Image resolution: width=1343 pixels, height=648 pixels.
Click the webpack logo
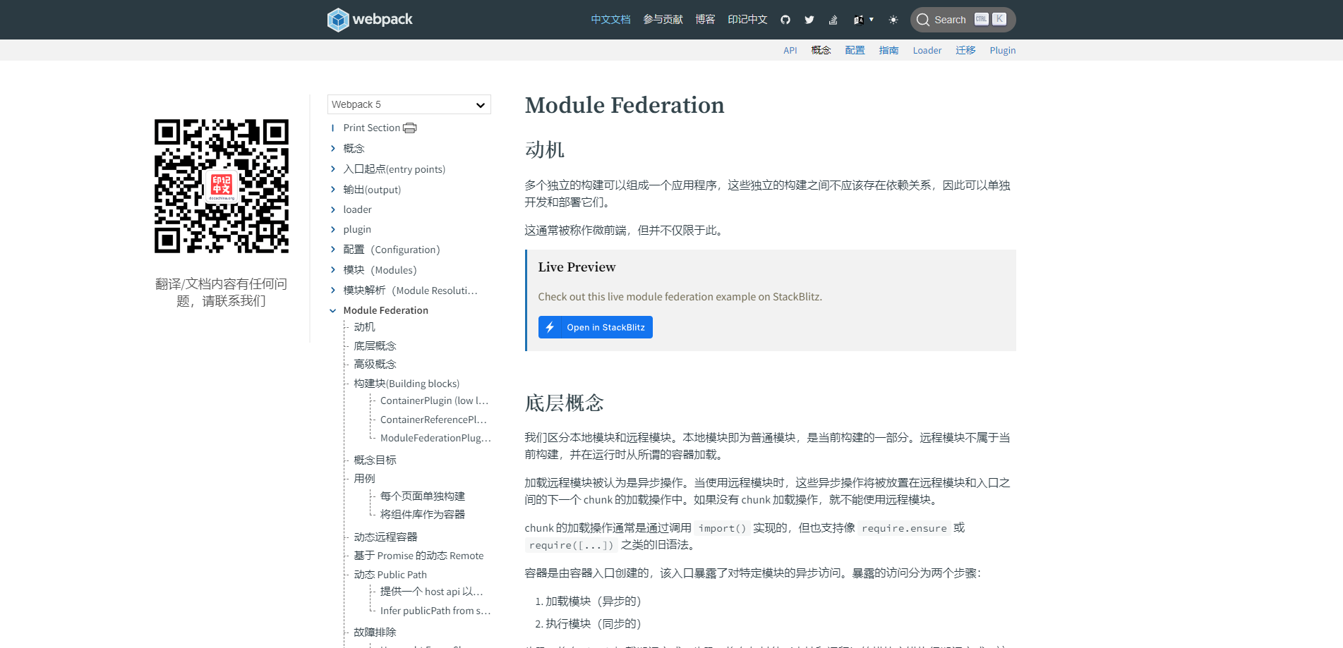(x=370, y=20)
